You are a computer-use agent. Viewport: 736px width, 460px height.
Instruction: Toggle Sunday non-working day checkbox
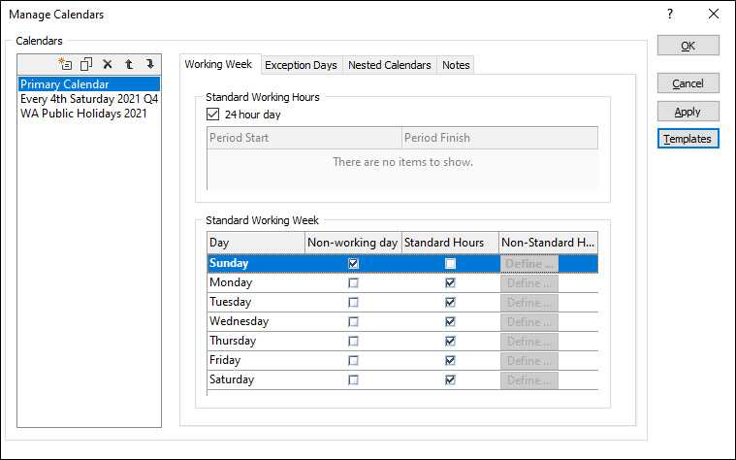pos(353,263)
